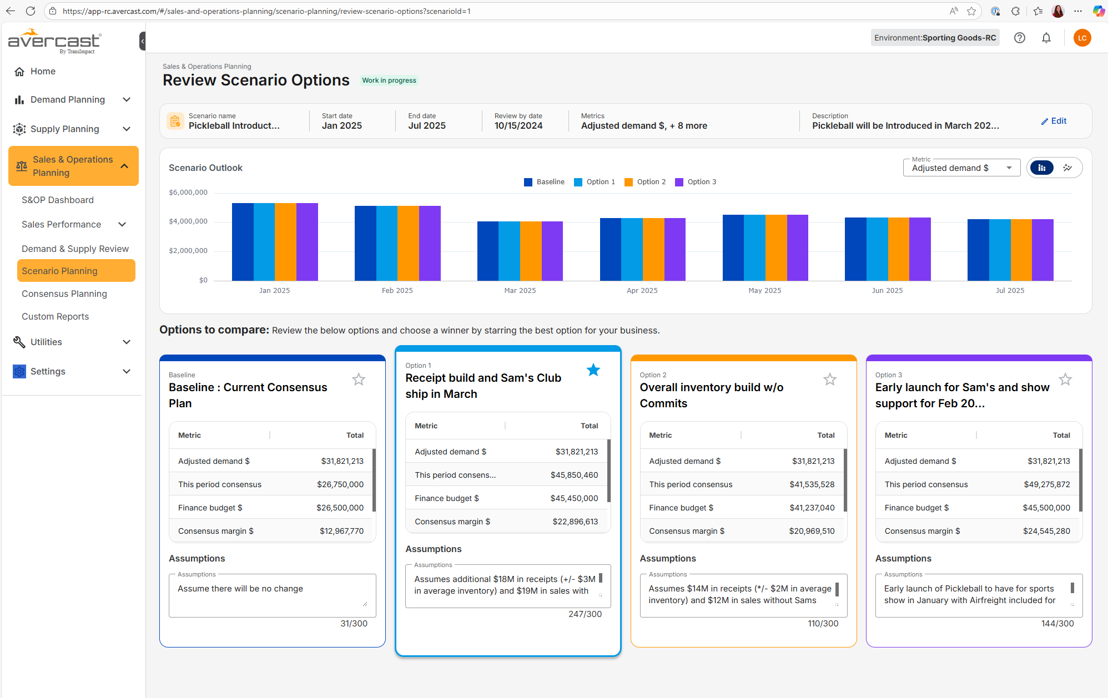Star Option 3 as the winning scenario
This screenshot has width=1108, height=698.
[x=1065, y=379]
